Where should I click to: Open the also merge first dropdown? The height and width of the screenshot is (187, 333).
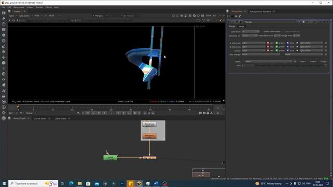point(261,54)
